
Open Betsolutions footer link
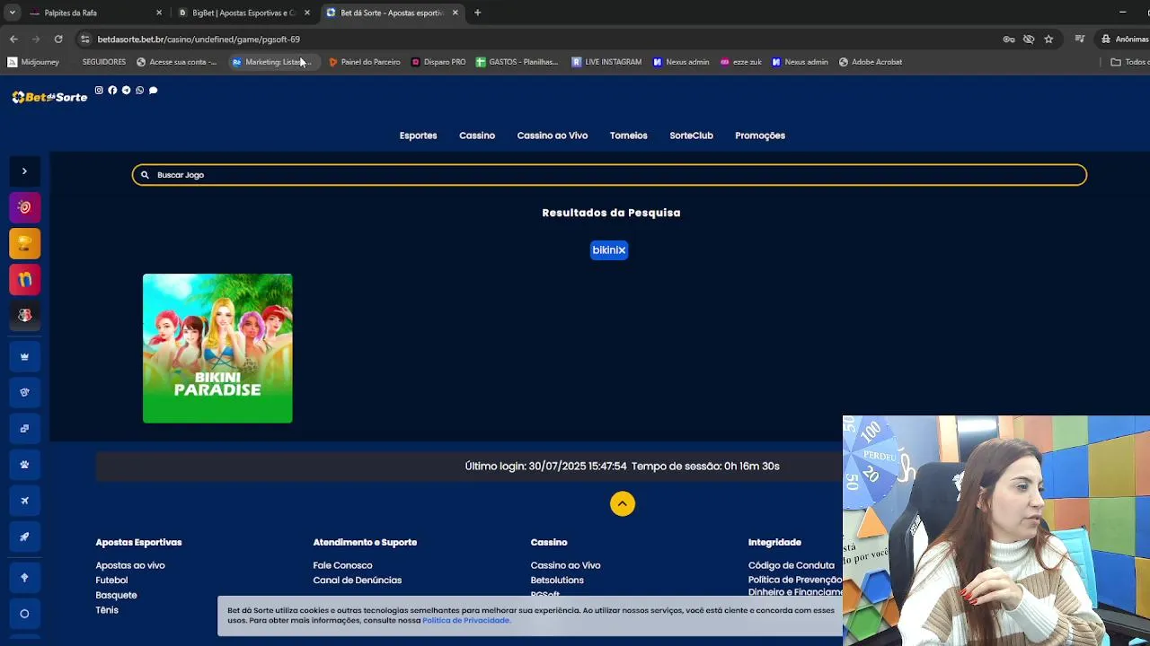(x=557, y=580)
